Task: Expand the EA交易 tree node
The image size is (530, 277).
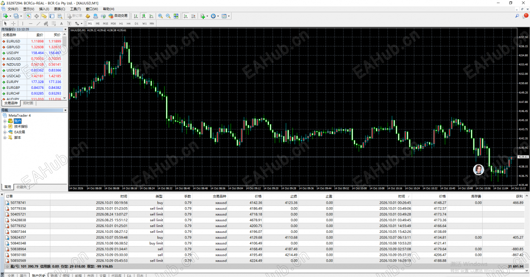Action: tap(5, 132)
